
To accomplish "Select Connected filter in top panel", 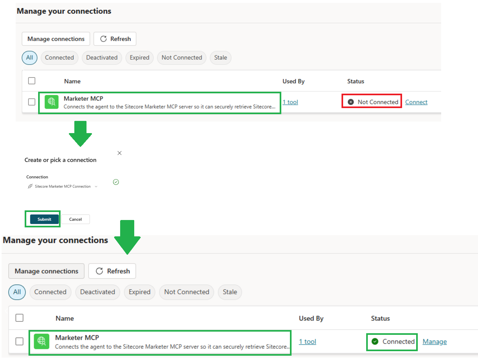I will pyautogui.click(x=59, y=58).
